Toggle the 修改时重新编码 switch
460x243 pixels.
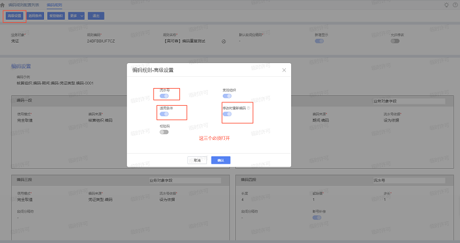[x=227, y=114]
